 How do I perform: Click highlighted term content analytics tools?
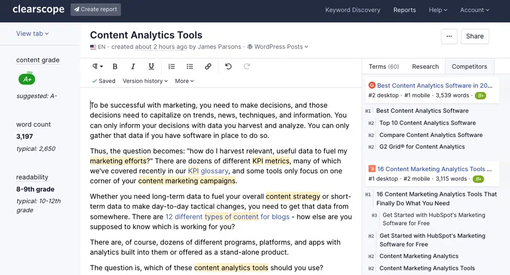231,268
